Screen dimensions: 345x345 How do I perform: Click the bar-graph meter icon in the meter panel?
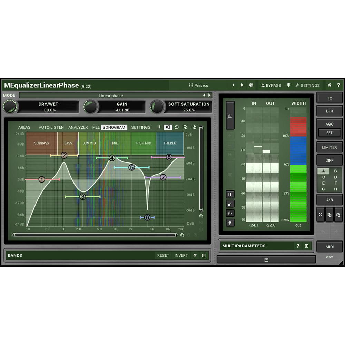coord(230,116)
